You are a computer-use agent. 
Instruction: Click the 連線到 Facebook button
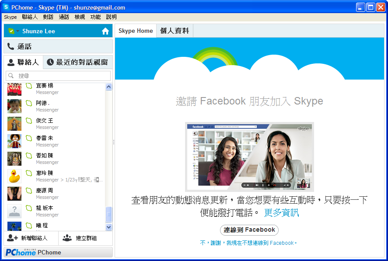coord(249,230)
